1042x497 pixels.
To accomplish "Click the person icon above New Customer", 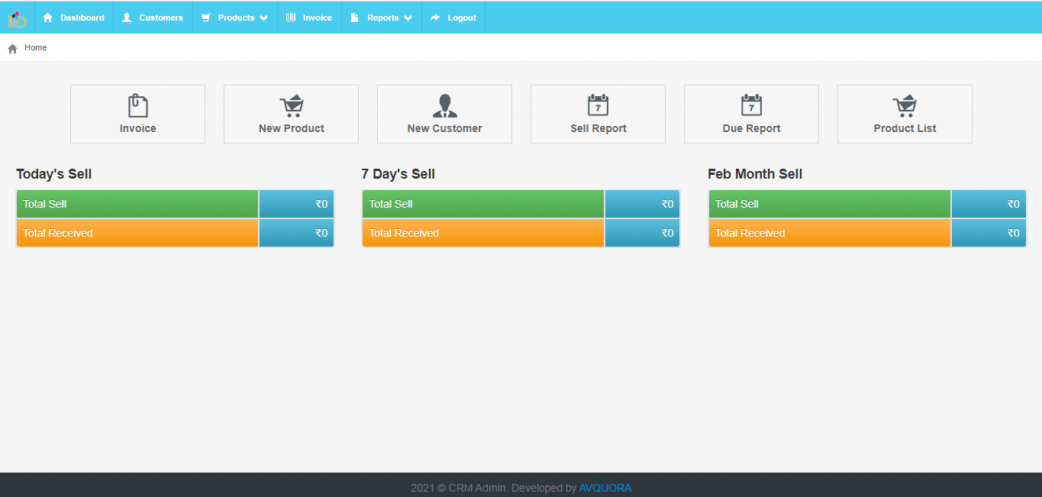I will pyautogui.click(x=444, y=105).
